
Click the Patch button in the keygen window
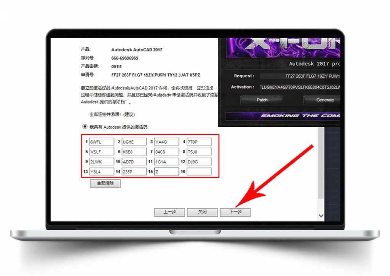(x=262, y=100)
